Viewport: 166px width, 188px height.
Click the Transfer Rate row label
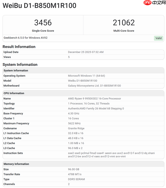tap(12, 174)
